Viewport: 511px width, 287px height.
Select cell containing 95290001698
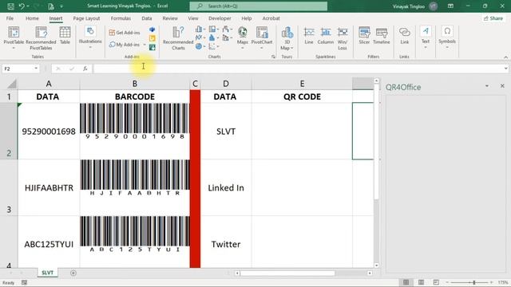pyautogui.click(x=49, y=132)
